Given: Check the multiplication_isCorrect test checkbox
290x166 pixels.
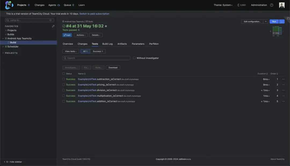Looking at the screenshot, I should coord(64,96).
